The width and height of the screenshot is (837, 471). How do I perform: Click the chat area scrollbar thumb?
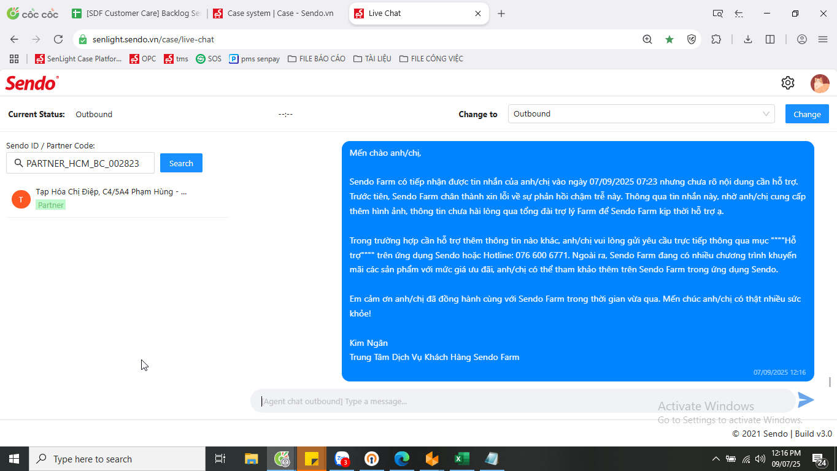pos(830,382)
